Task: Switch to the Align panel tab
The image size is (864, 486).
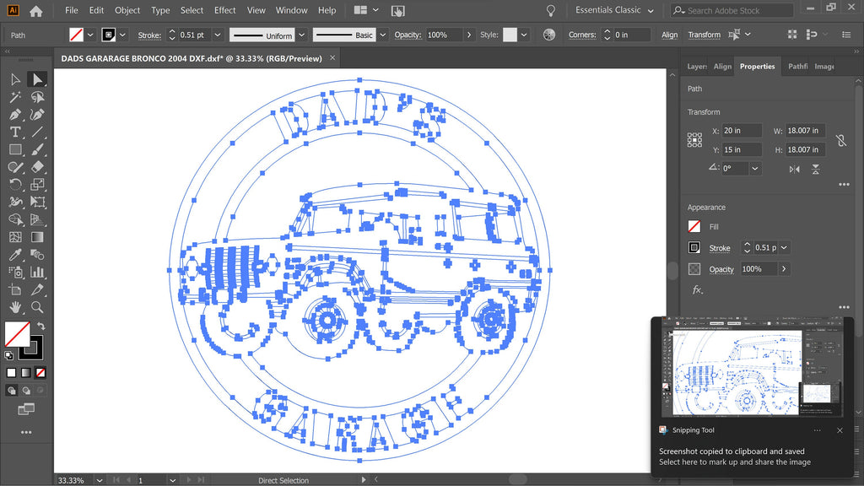Action: (x=722, y=66)
